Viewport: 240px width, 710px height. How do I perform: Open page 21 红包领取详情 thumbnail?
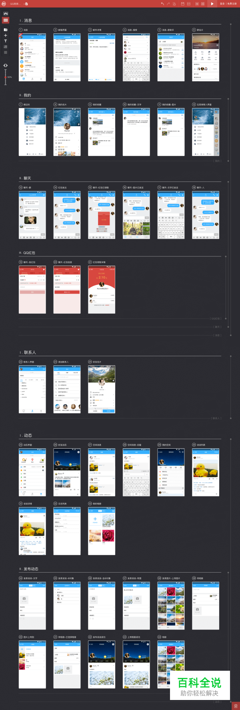[x=102, y=289]
